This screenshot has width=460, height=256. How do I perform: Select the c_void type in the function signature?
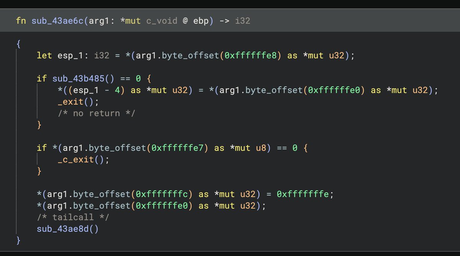(x=162, y=21)
